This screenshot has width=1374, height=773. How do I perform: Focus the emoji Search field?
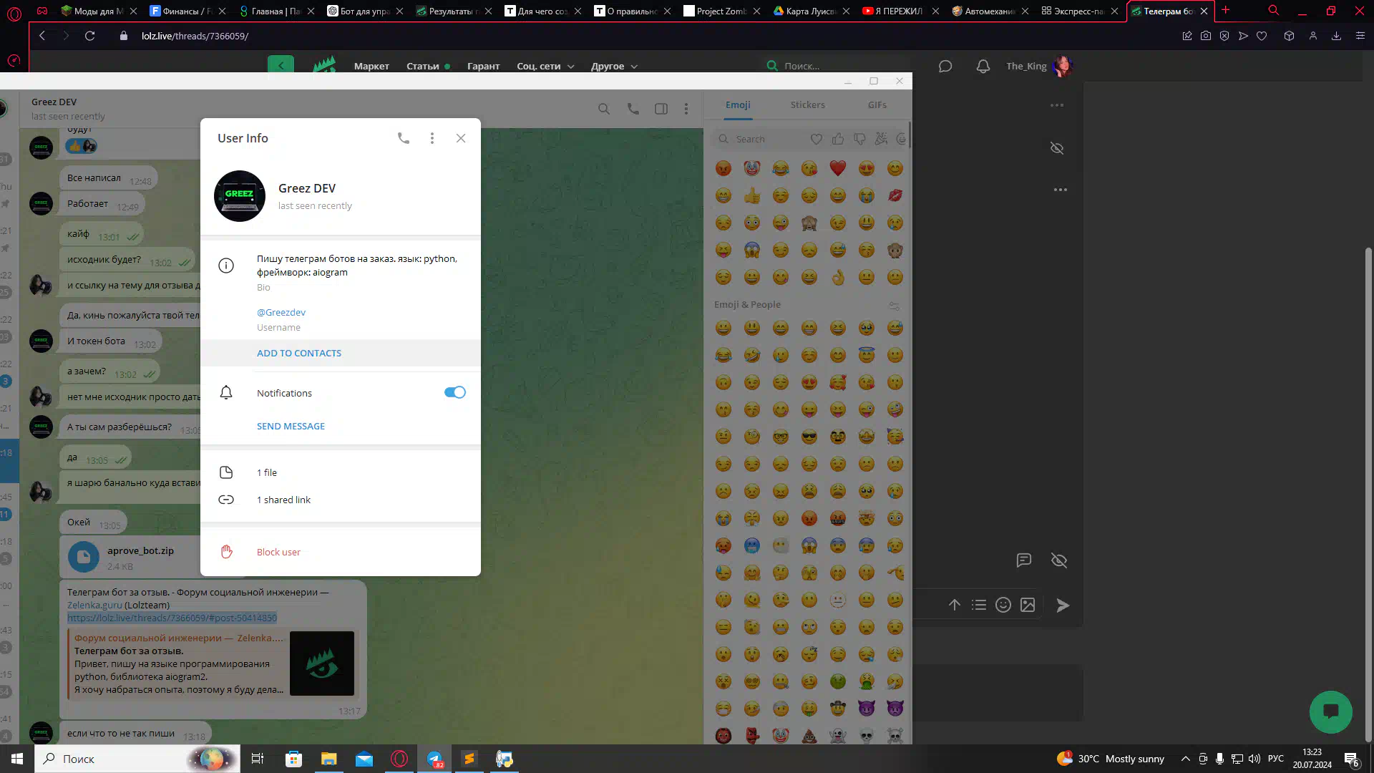(760, 139)
